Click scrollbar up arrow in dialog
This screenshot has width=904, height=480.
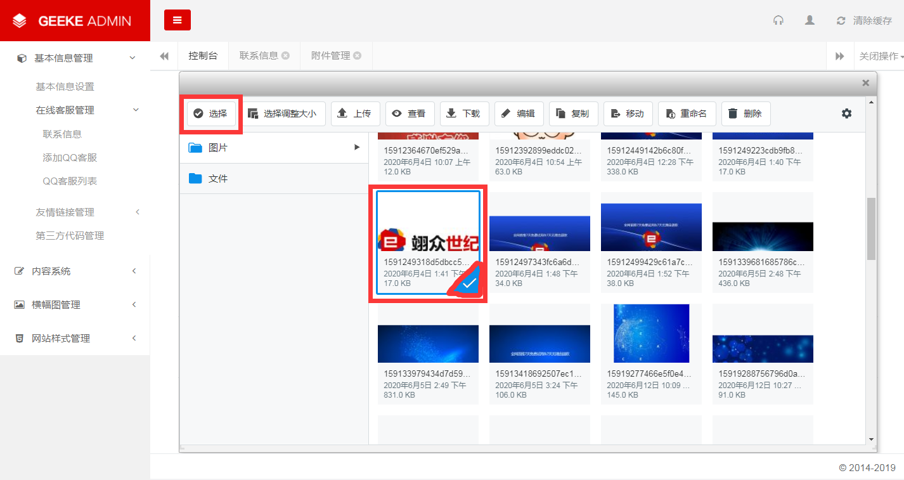pos(871,102)
